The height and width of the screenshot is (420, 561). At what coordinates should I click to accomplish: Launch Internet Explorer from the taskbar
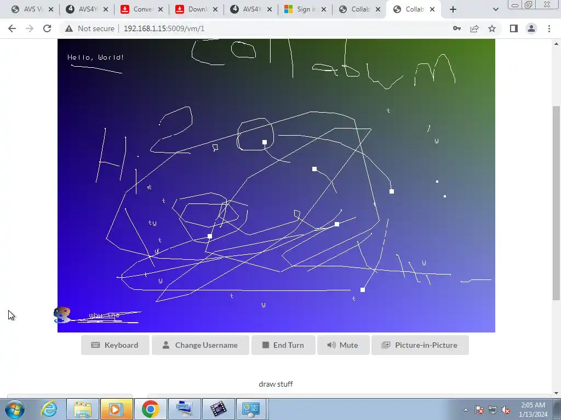tap(49, 409)
